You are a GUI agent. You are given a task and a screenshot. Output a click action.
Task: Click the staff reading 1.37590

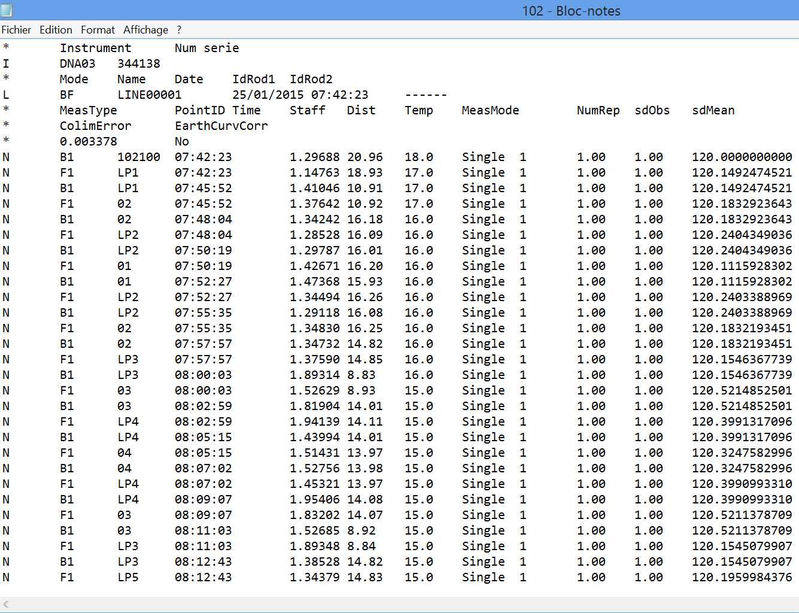(315, 359)
